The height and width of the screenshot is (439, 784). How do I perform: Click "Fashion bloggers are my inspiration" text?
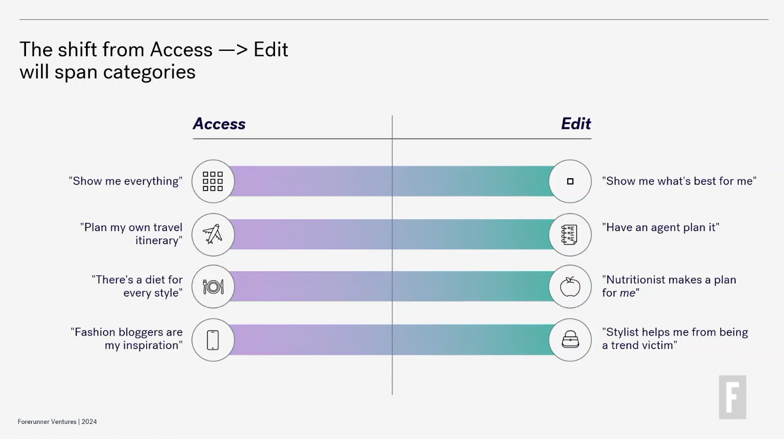coord(126,339)
